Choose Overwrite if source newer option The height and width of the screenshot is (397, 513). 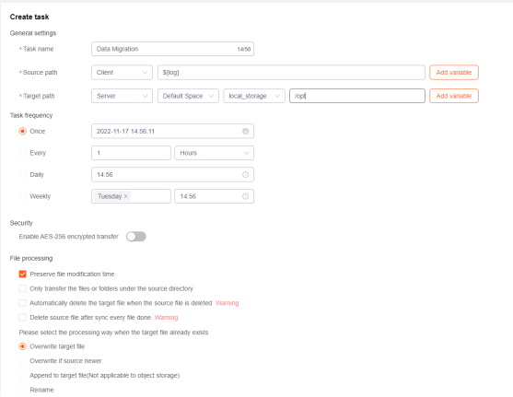(x=23, y=361)
